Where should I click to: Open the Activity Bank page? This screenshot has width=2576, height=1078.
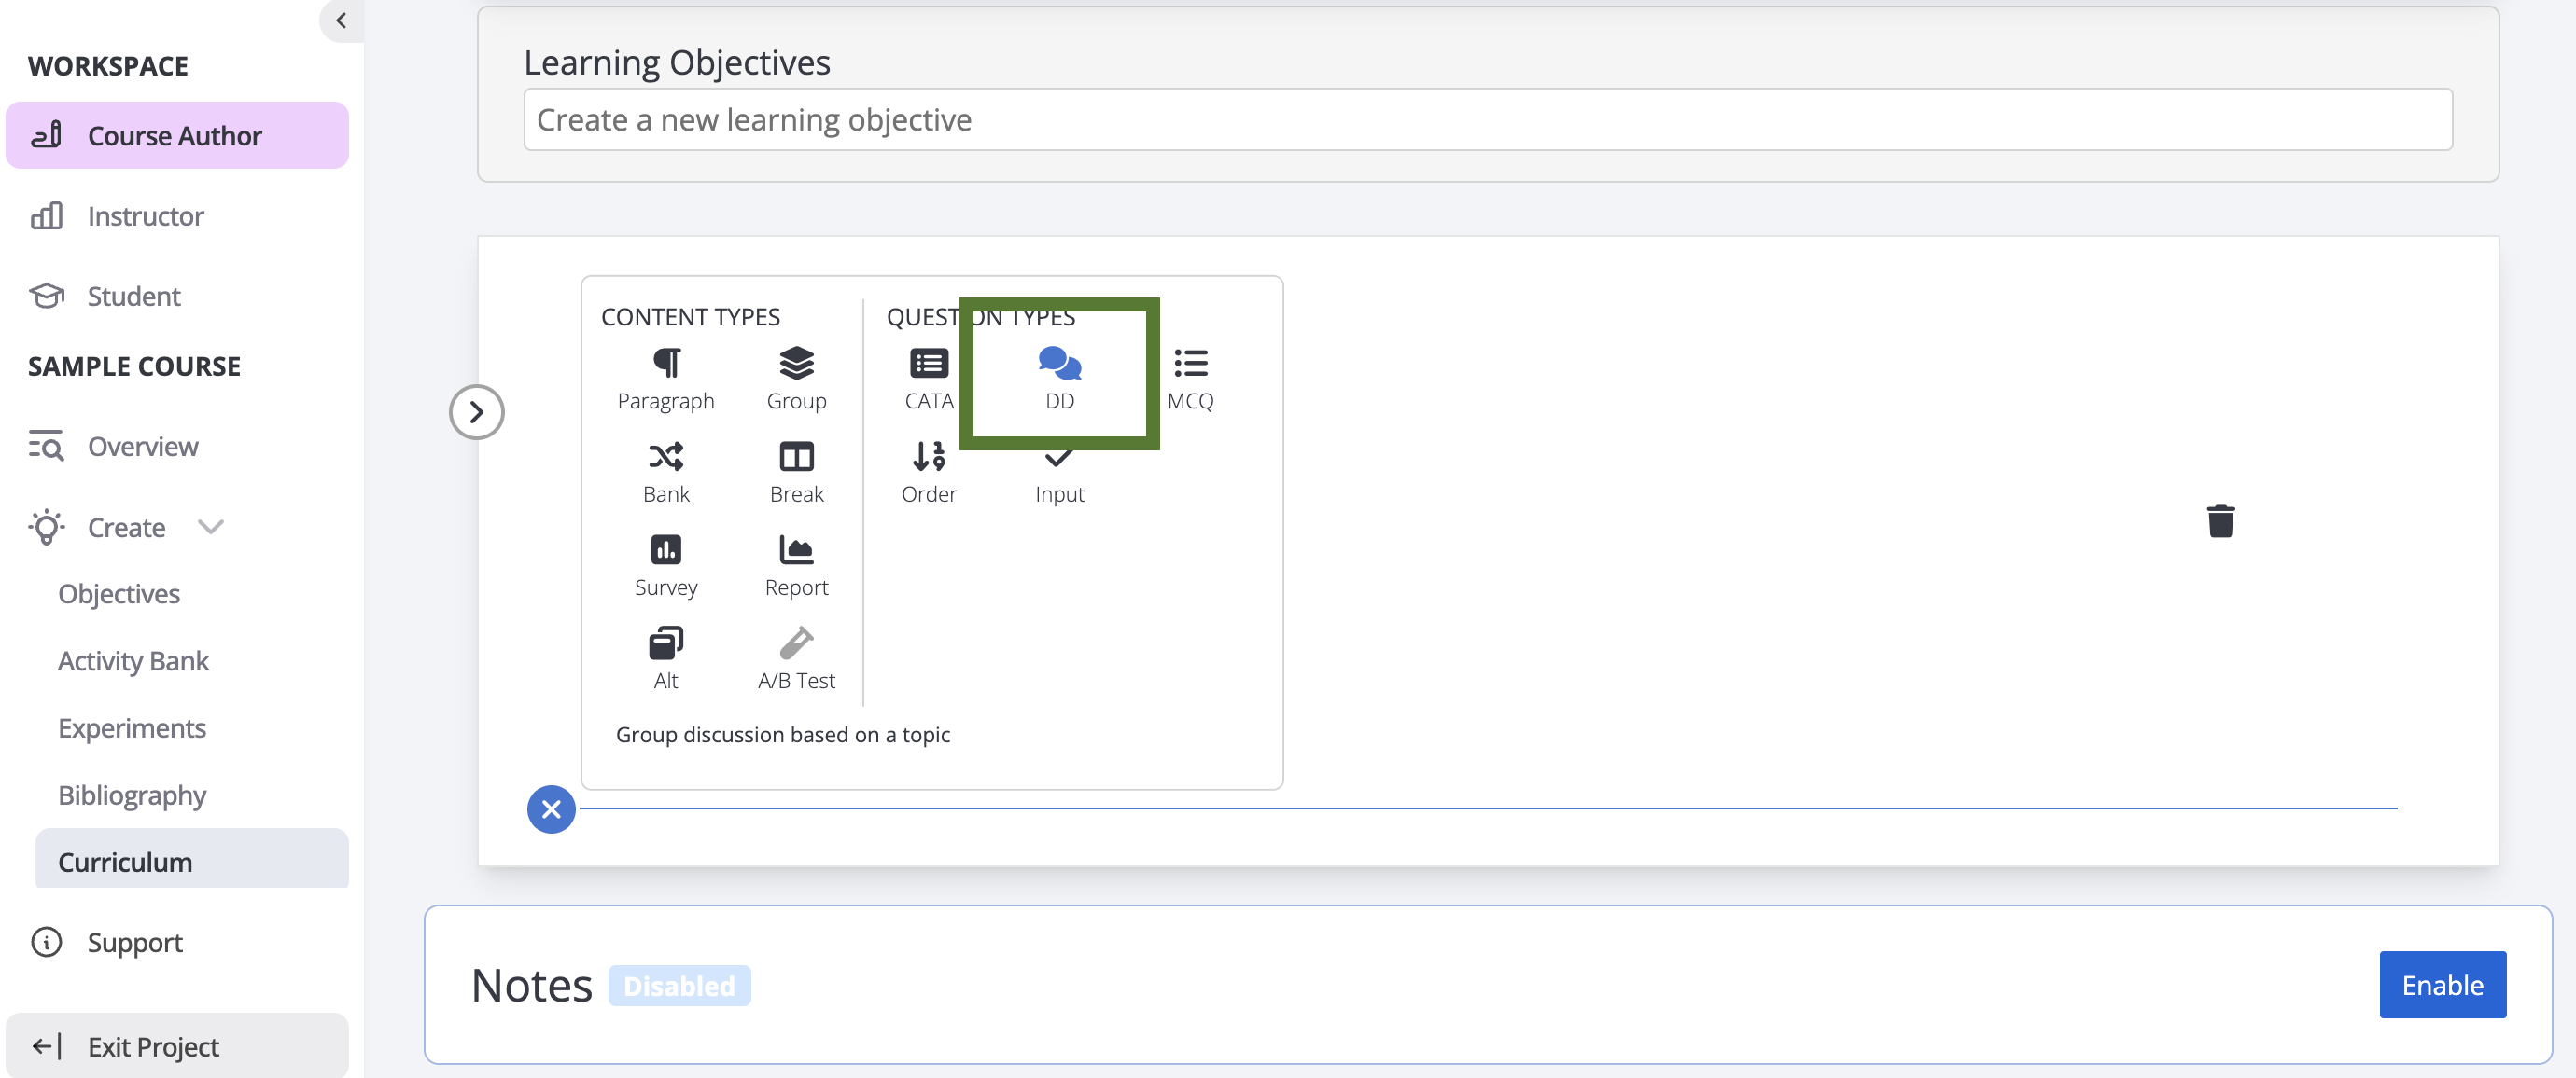pyautogui.click(x=133, y=660)
